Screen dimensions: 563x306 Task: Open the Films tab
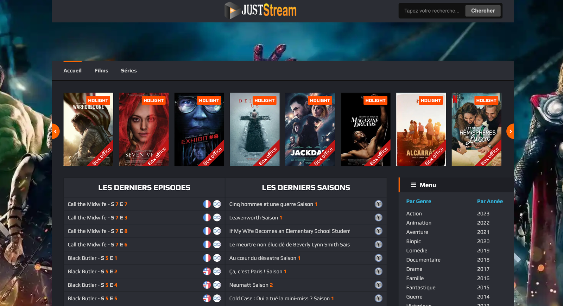pos(101,71)
